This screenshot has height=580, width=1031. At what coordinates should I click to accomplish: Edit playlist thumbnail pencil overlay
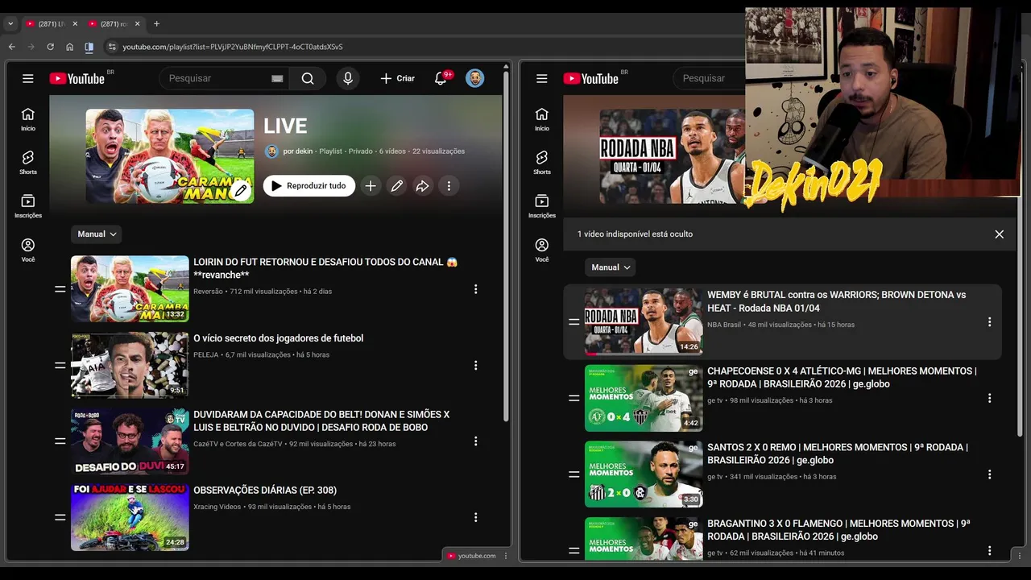click(x=240, y=190)
